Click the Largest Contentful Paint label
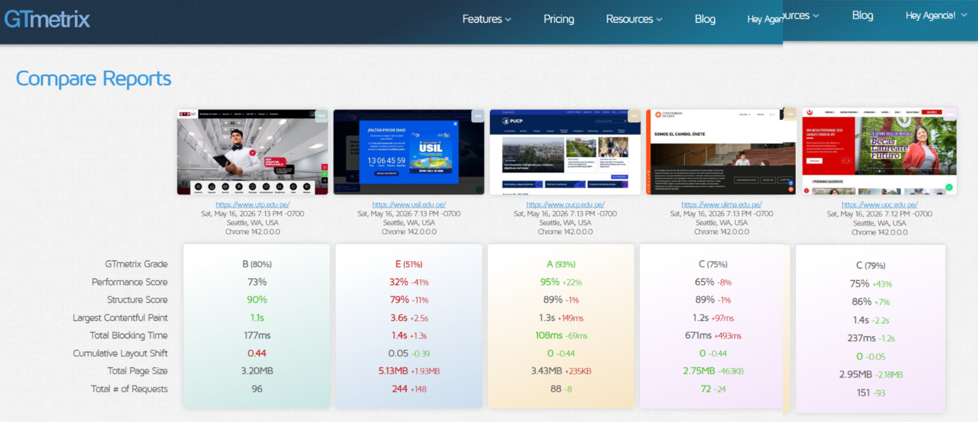 (x=120, y=317)
